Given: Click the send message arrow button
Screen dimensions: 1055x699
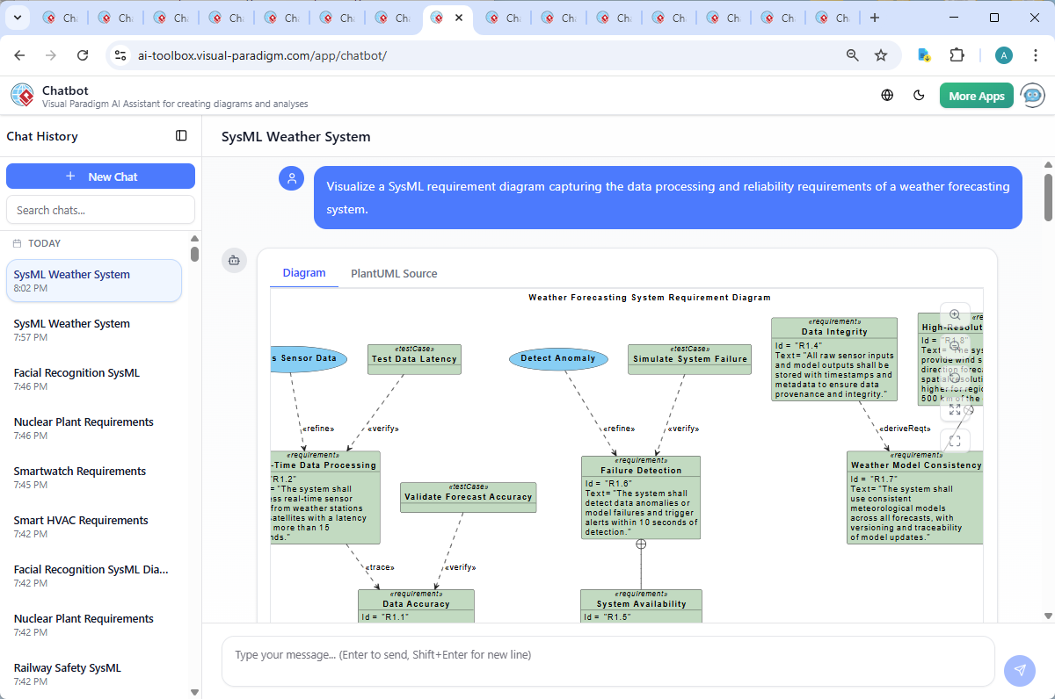Looking at the screenshot, I should [1019, 670].
